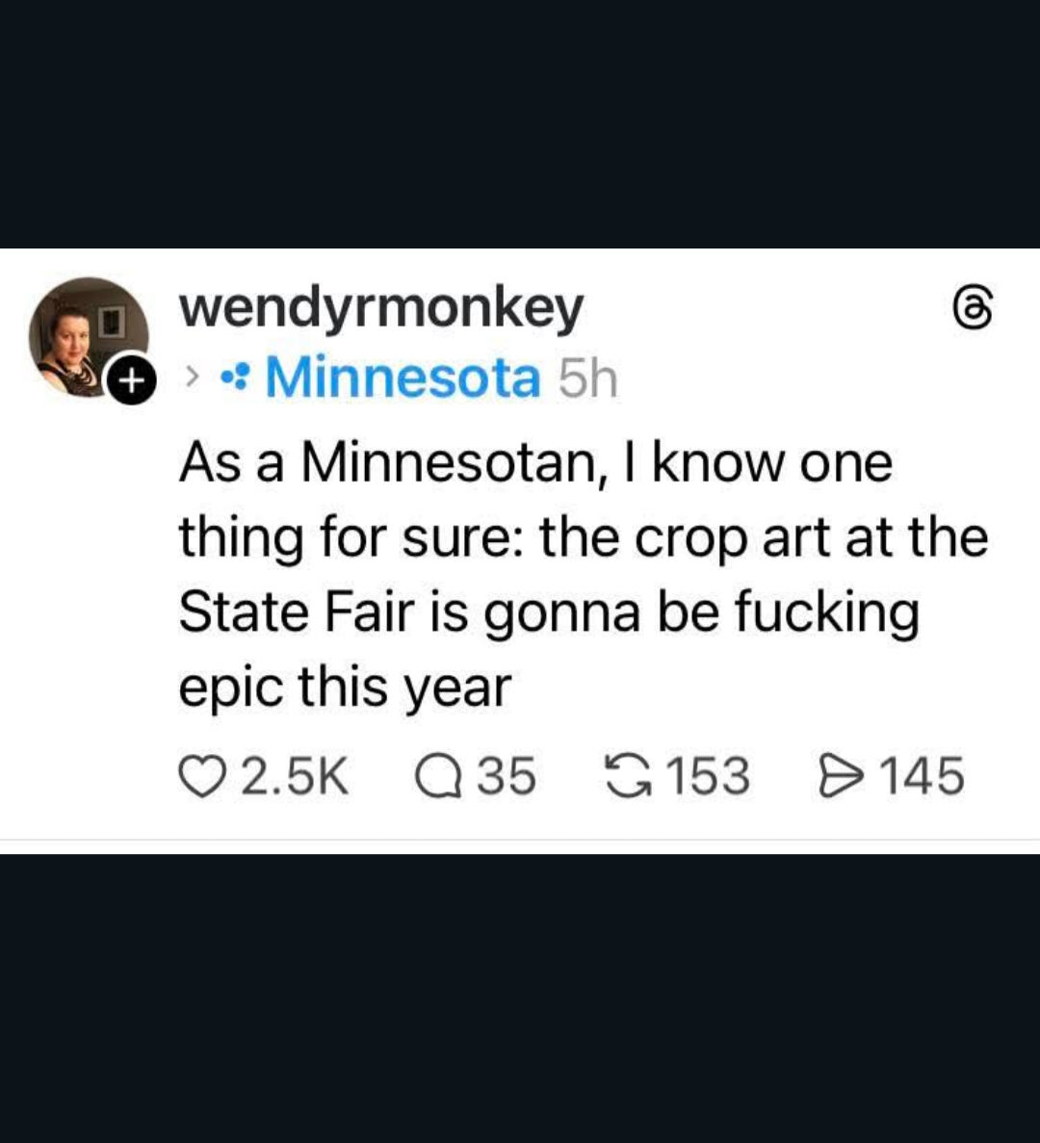This screenshot has height=1143, width=1040.
Task: Repost using the circular arrows icon
Action: click(x=627, y=776)
